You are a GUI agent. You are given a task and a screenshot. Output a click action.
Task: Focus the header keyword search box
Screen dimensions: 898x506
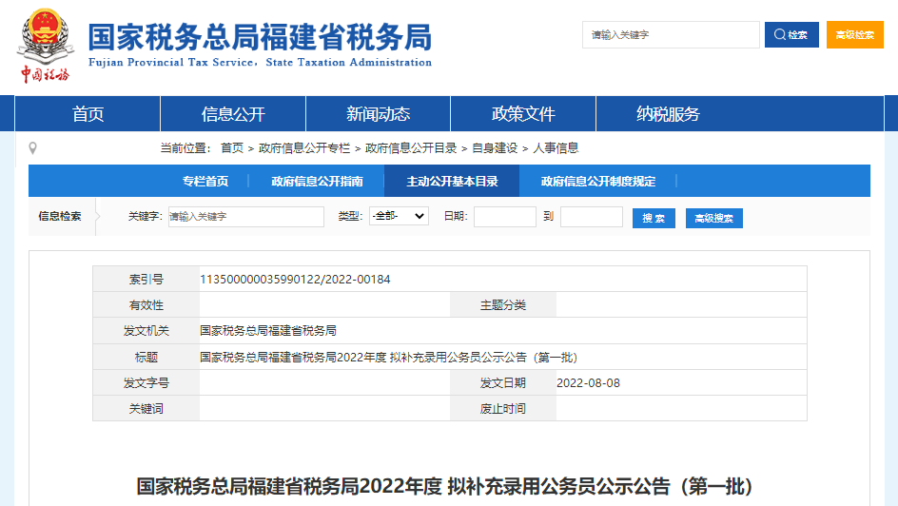(x=671, y=35)
